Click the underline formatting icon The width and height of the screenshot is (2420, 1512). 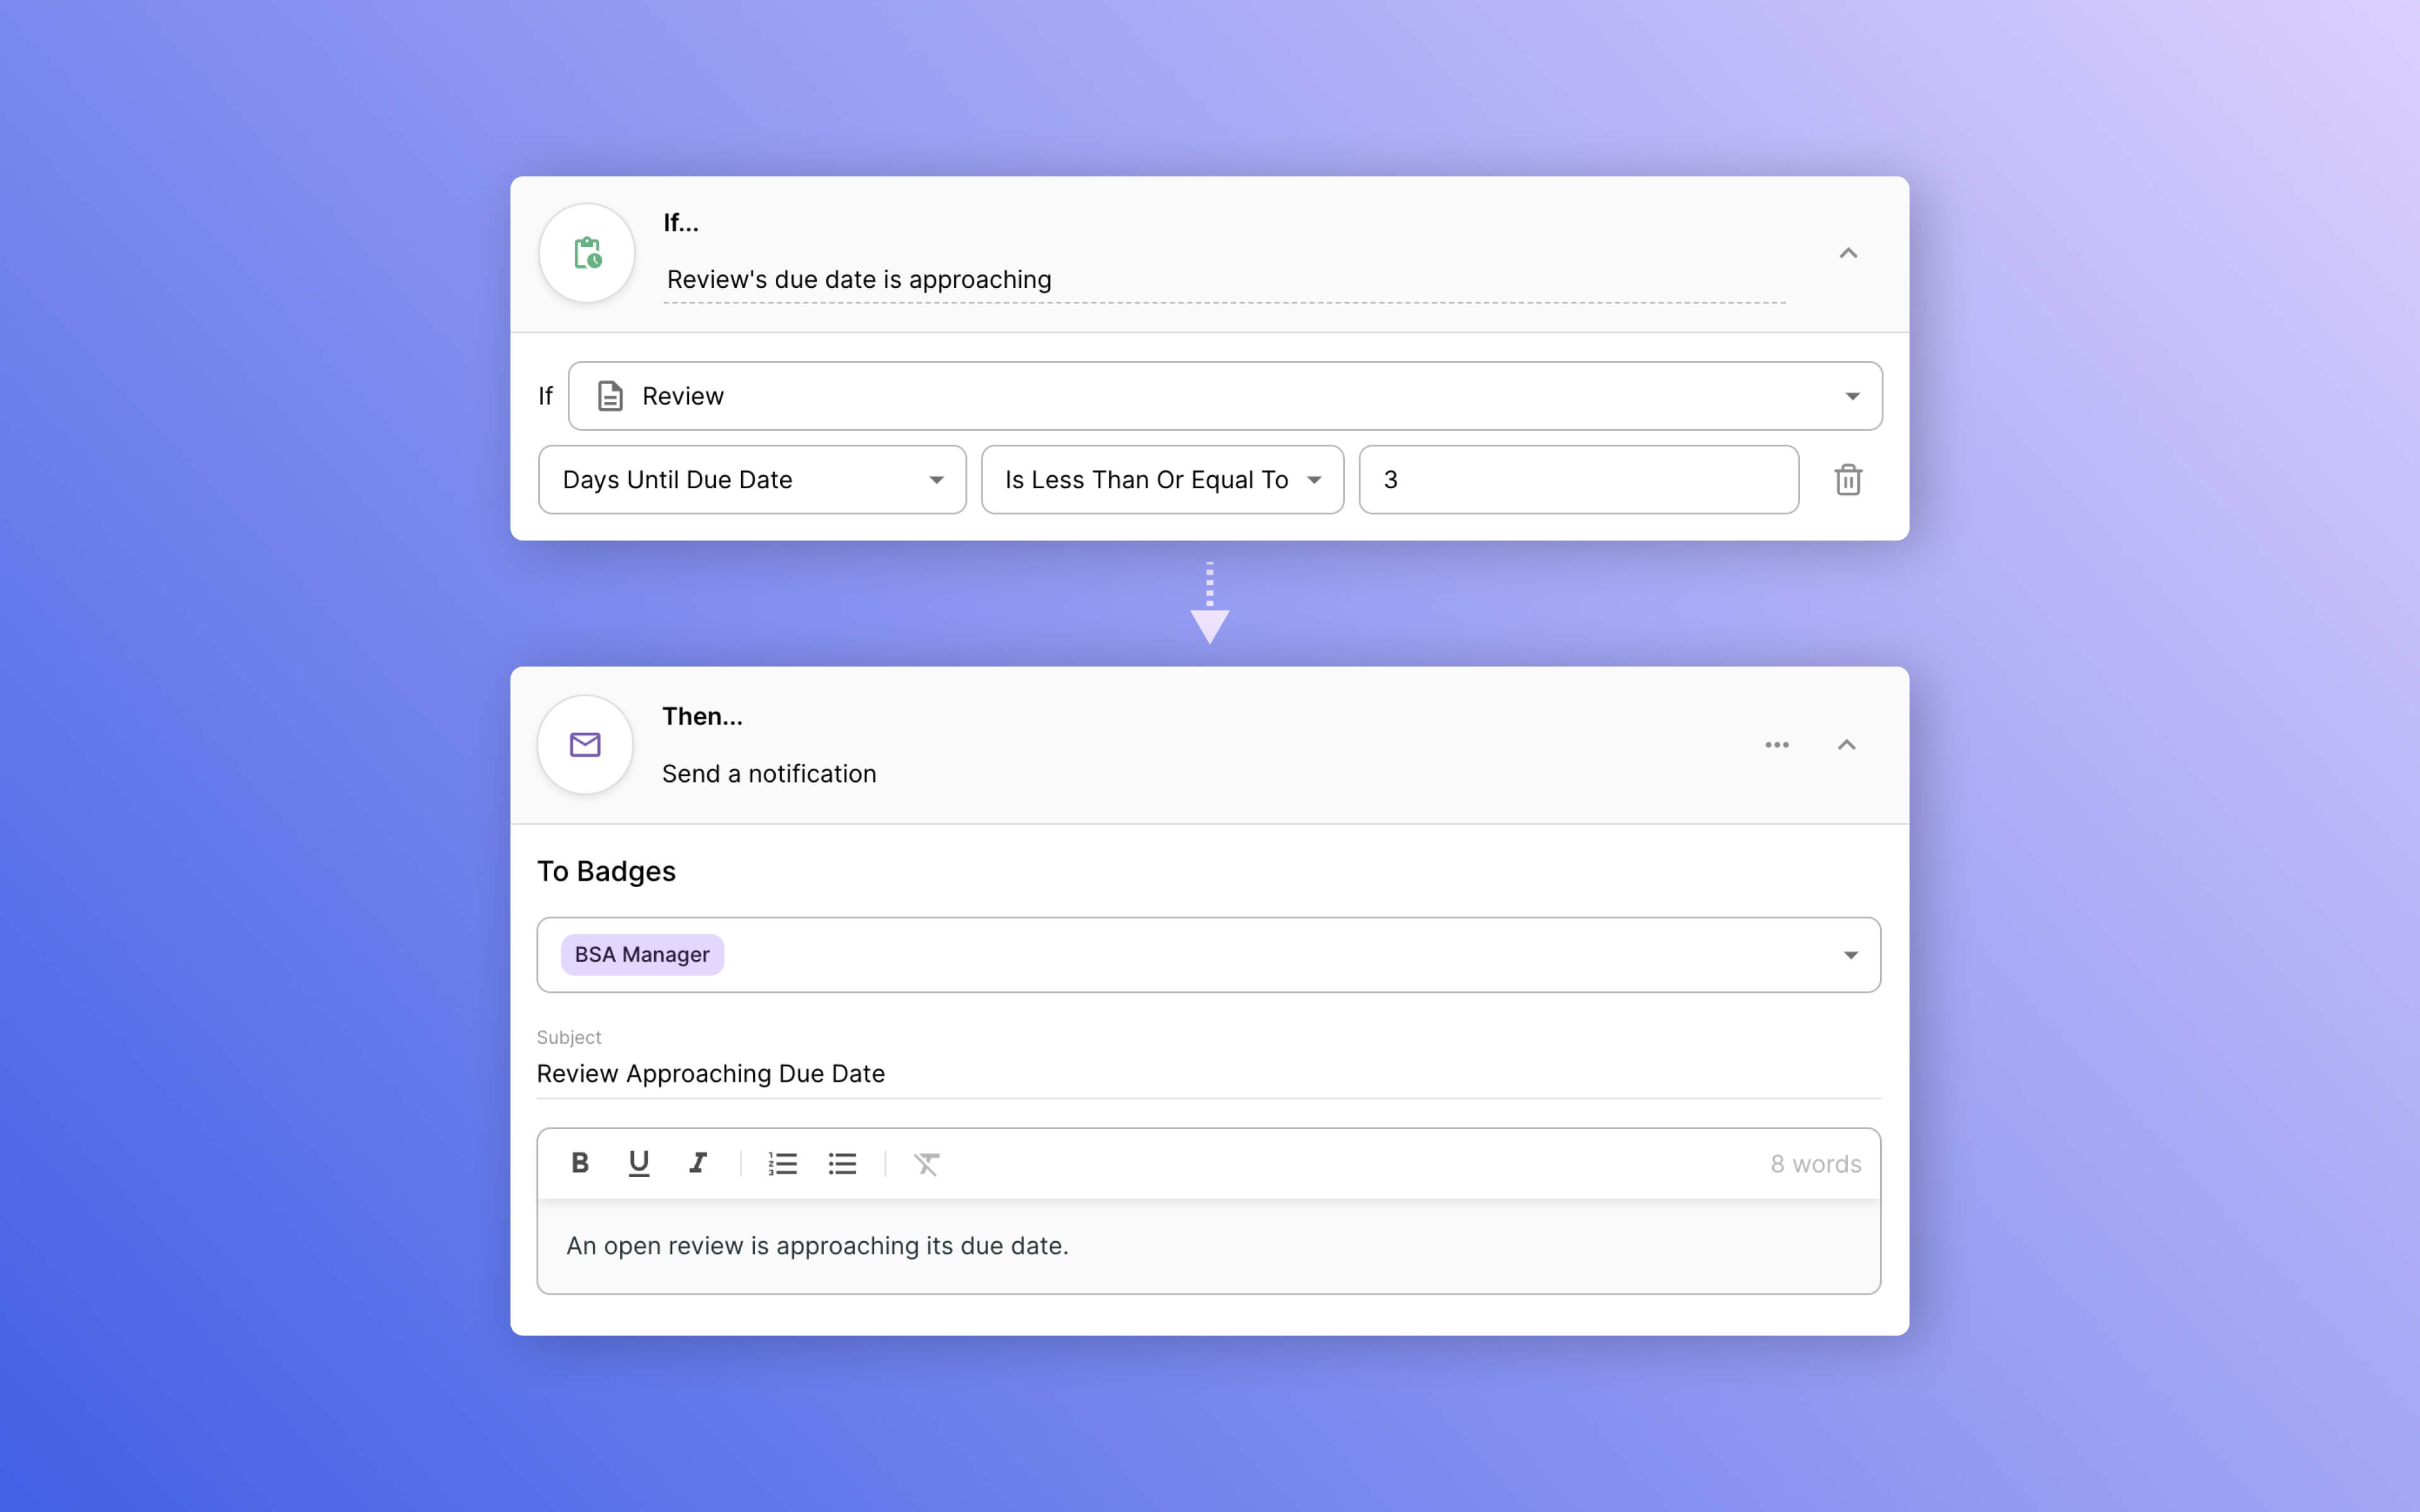point(638,1164)
